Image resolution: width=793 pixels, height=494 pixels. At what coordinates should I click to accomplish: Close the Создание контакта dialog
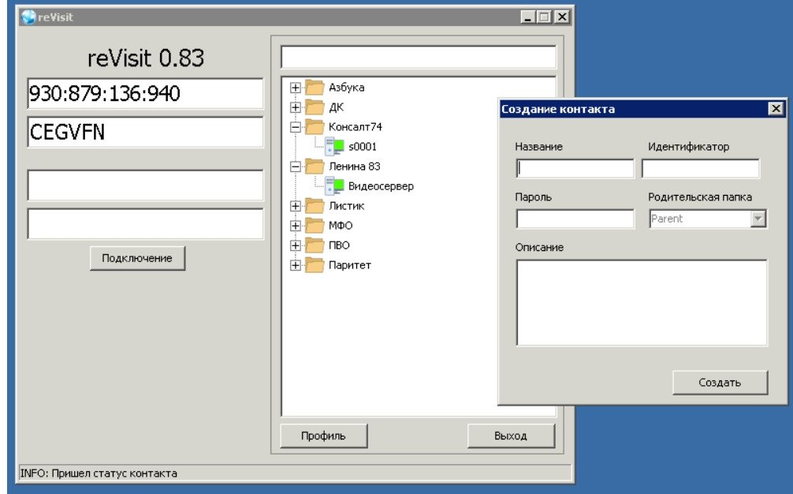[776, 109]
